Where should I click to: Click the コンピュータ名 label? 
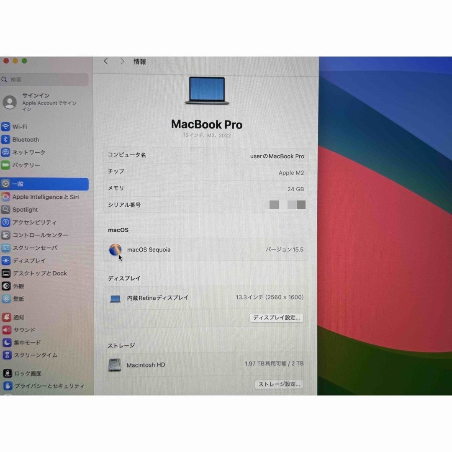127,155
